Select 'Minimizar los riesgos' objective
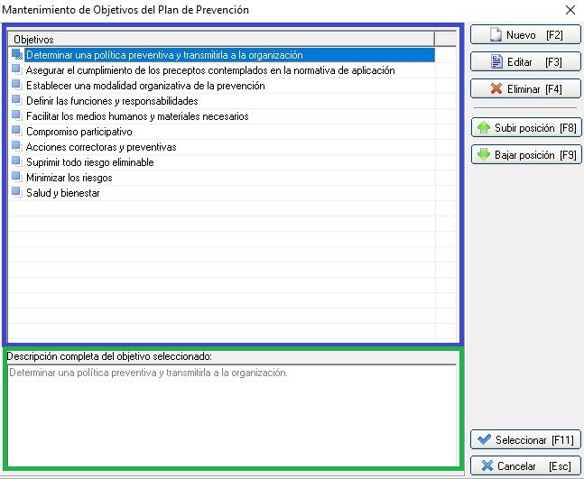 pos(69,178)
